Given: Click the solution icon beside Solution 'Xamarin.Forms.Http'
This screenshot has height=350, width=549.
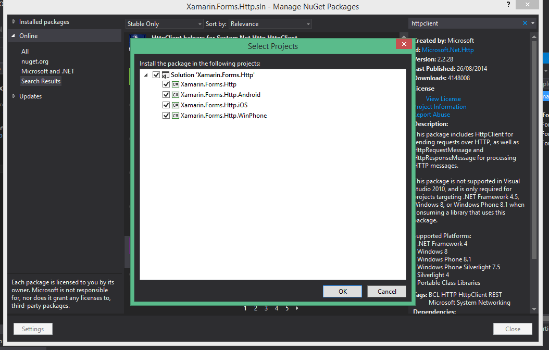Looking at the screenshot, I should tap(165, 75).
